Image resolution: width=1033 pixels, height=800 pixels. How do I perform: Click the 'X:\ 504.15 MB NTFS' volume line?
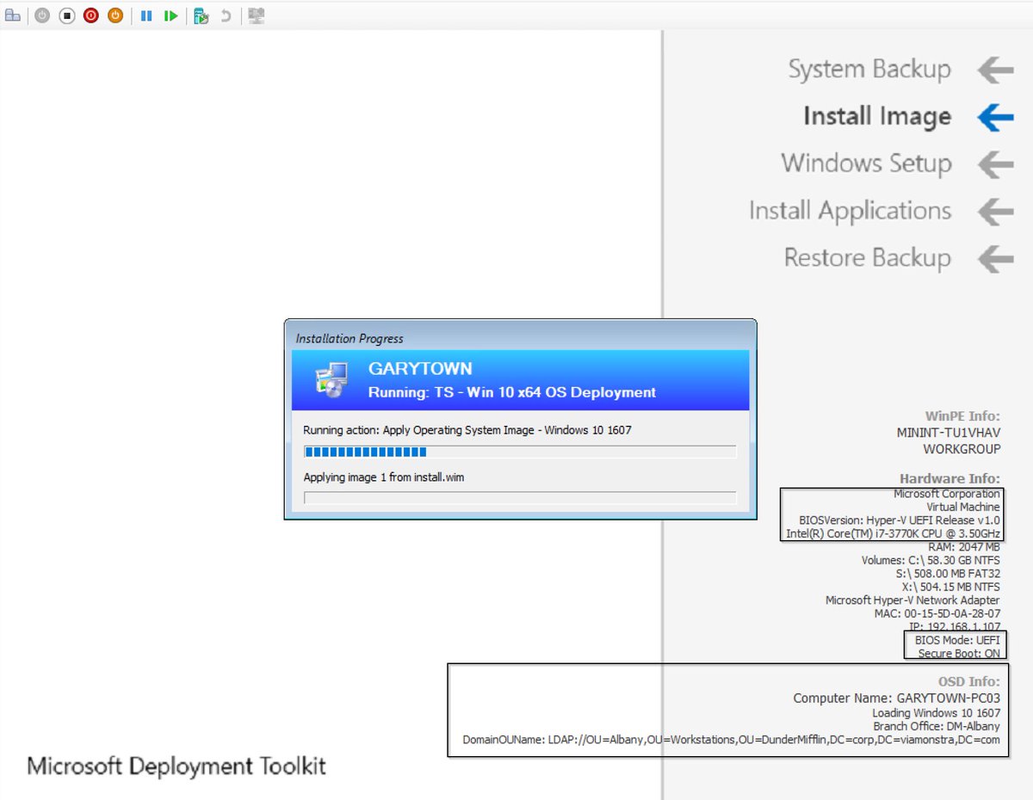(950, 587)
